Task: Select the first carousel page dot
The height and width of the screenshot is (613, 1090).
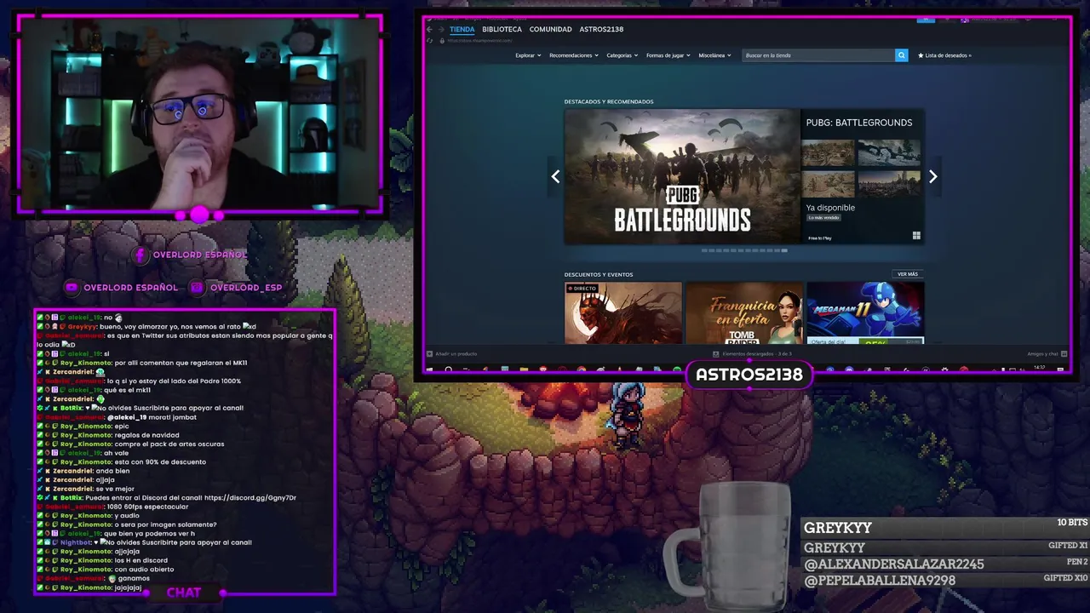Action: tap(705, 250)
